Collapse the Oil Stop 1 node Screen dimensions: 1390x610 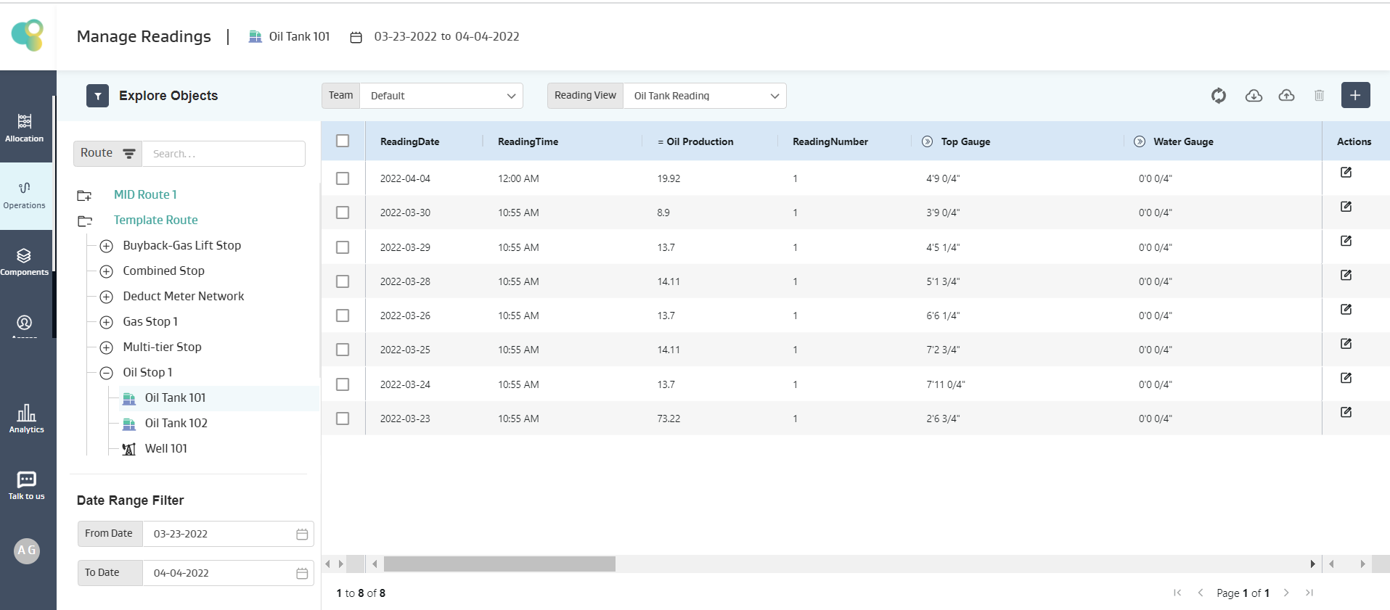pos(107,373)
